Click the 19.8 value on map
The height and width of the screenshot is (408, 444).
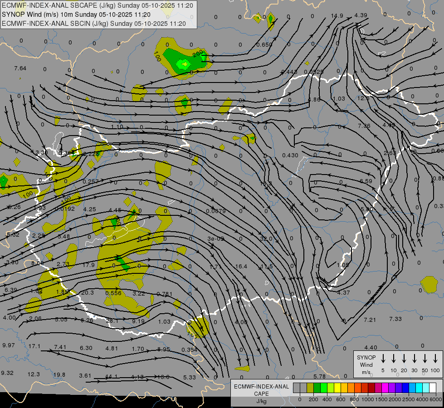pos(59,374)
